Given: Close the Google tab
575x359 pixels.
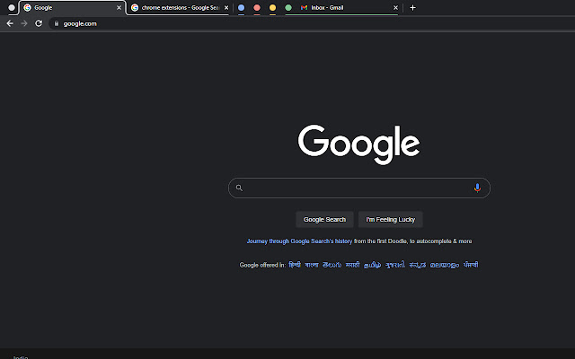Looking at the screenshot, I should pyautogui.click(x=119, y=8).
